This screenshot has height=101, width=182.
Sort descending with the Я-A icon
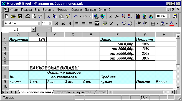click(130, 16)
